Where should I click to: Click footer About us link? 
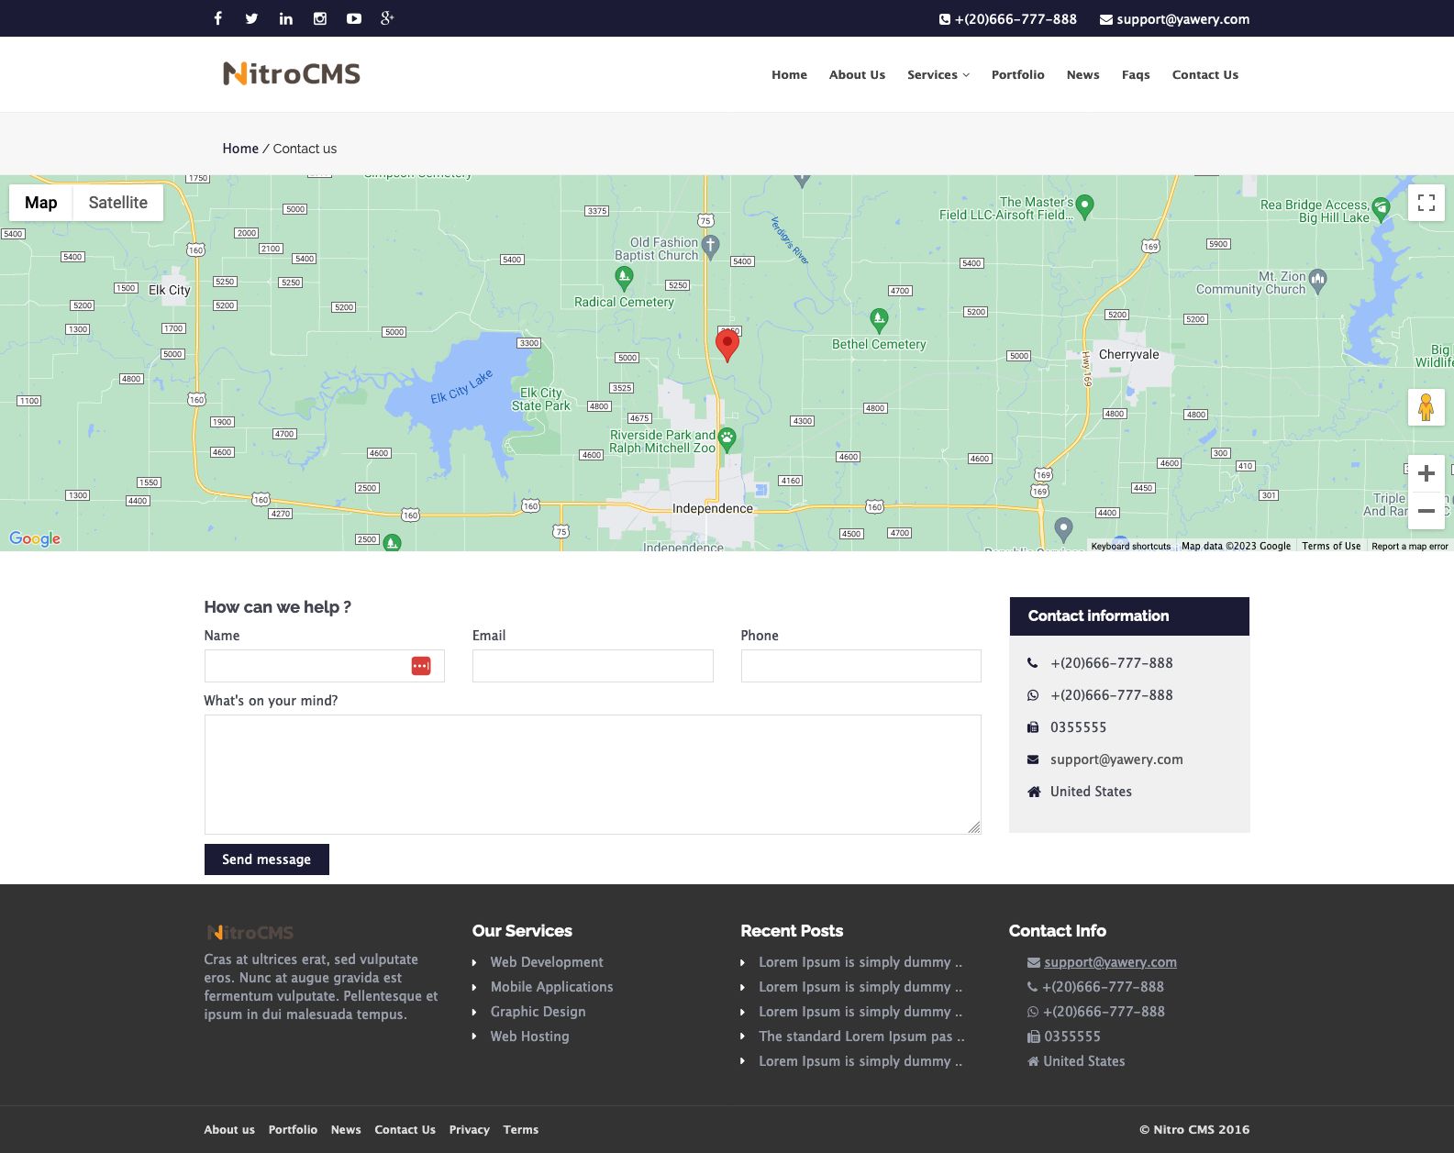(229, 1130)
